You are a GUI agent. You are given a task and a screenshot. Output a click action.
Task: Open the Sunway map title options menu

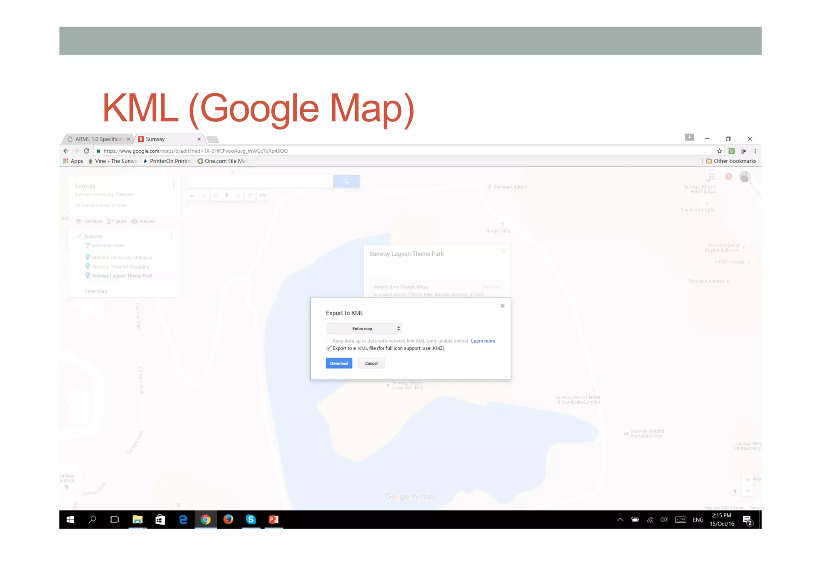tap(174, 185)
